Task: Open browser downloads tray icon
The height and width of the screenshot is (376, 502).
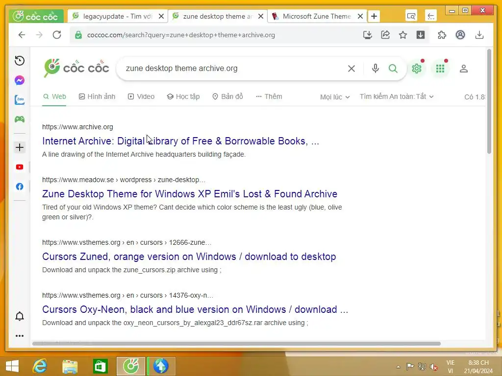Action: (479, 35)
